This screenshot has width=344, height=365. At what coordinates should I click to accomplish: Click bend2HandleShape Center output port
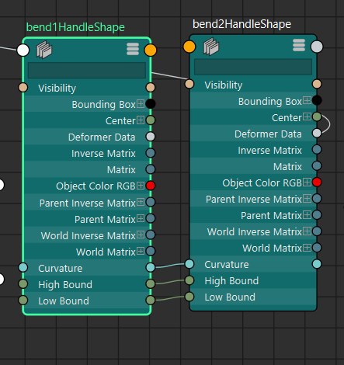pos(317,116)
